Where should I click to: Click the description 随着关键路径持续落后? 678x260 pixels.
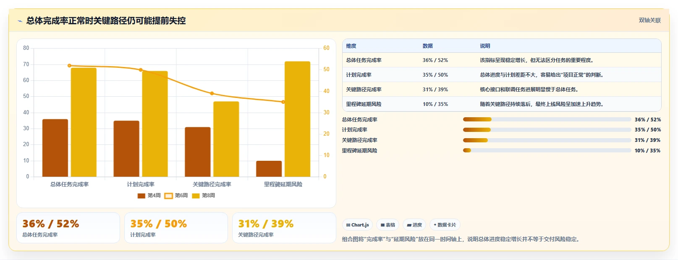[543, 104]
